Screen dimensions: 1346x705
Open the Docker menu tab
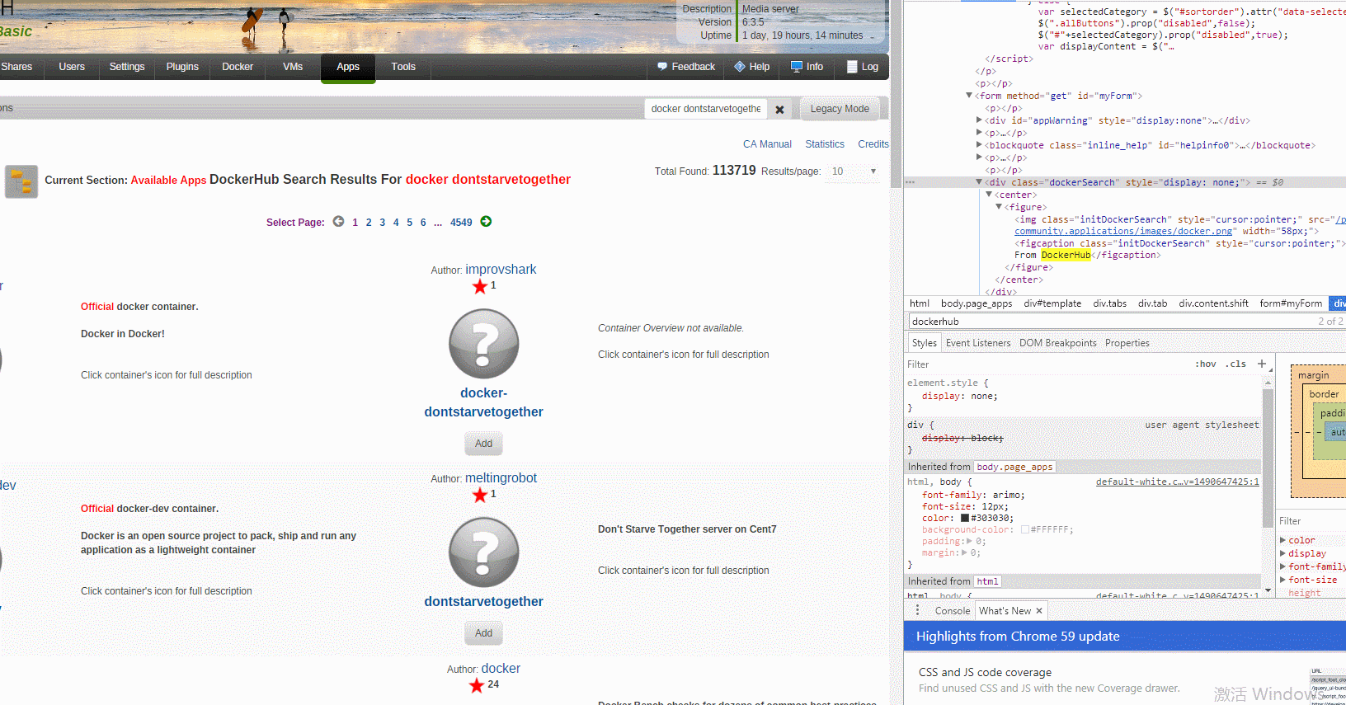coord(238,67)
